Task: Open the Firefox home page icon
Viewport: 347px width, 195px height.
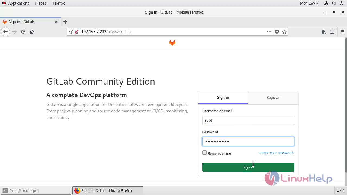Action: click(32, 32)
